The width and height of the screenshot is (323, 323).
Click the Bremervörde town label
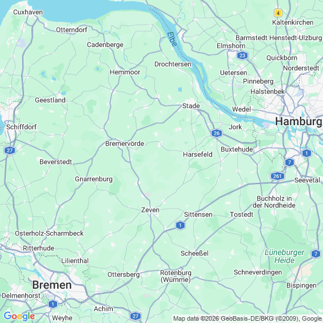pyautogui.click(x=125, y=143)
